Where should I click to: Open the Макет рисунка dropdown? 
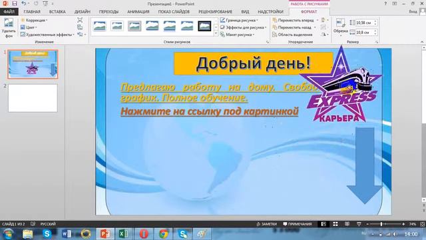click(237, 35)
